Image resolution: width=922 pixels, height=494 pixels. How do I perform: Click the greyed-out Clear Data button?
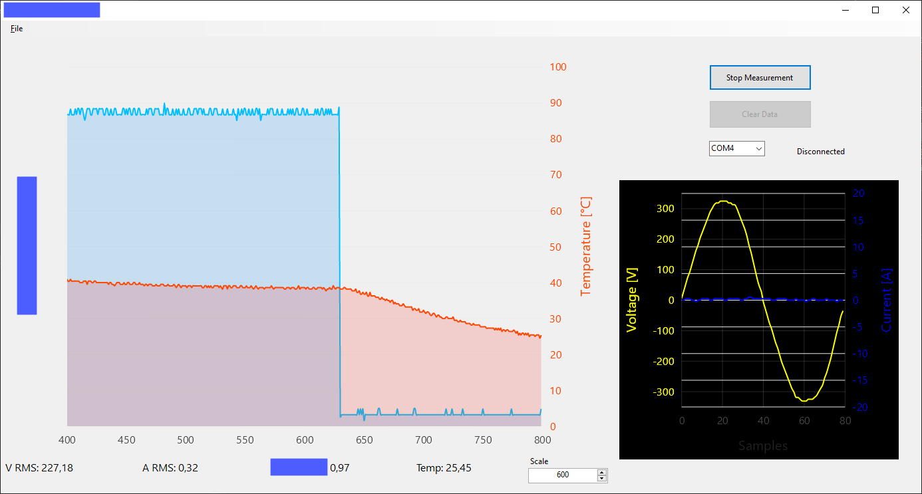760,114
